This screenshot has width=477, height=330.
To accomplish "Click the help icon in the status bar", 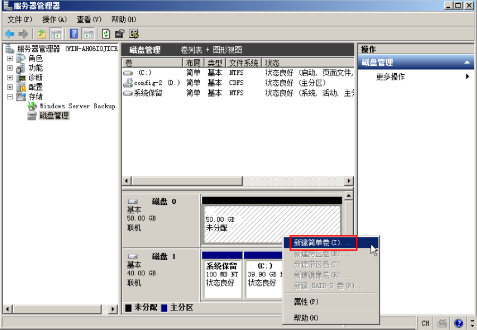I will click(x=458, y=323).
